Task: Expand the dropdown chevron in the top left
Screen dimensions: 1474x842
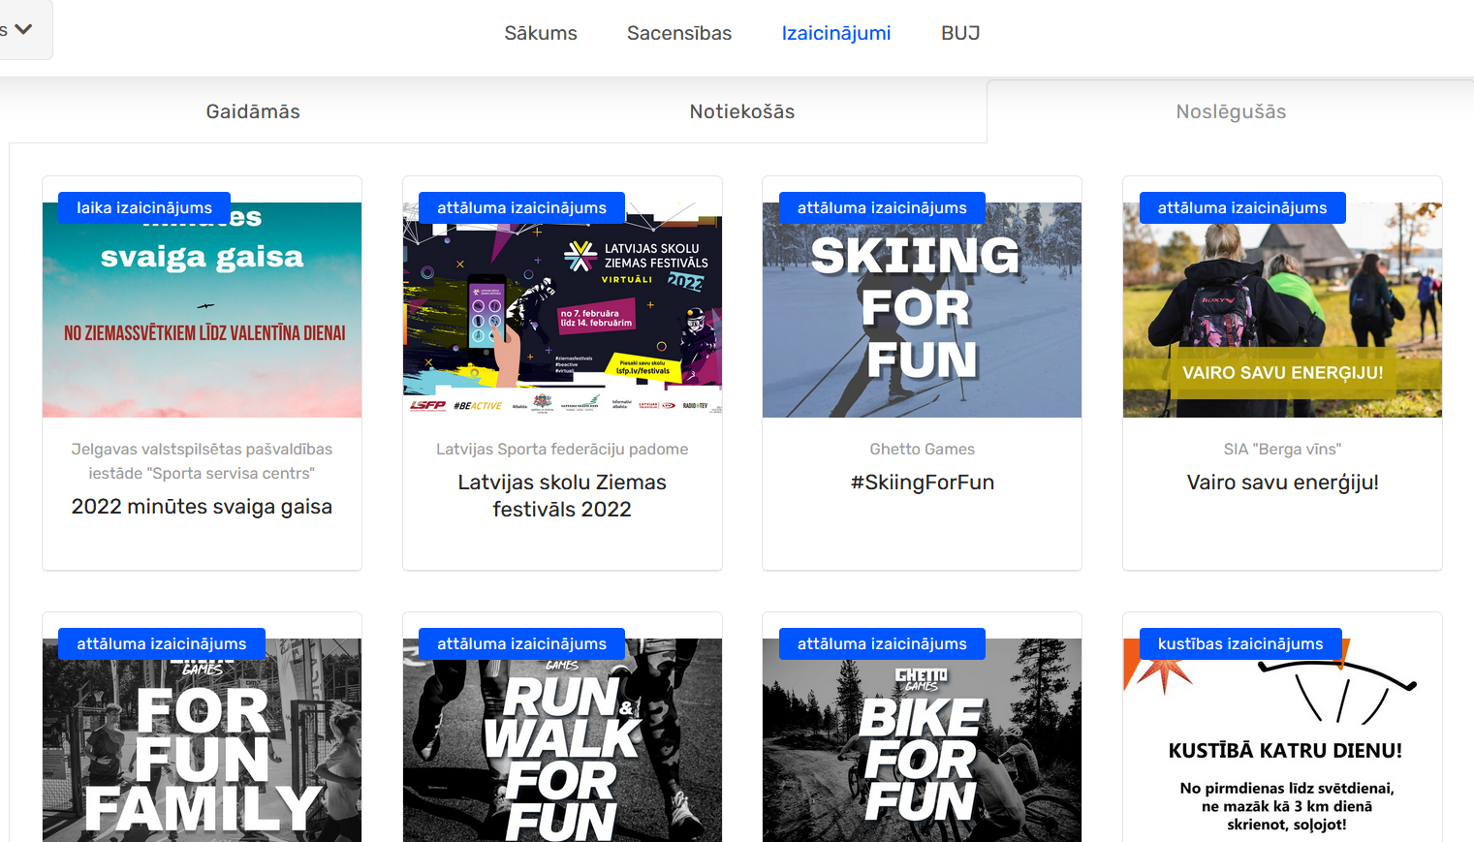Action: (x=23, y=29)
